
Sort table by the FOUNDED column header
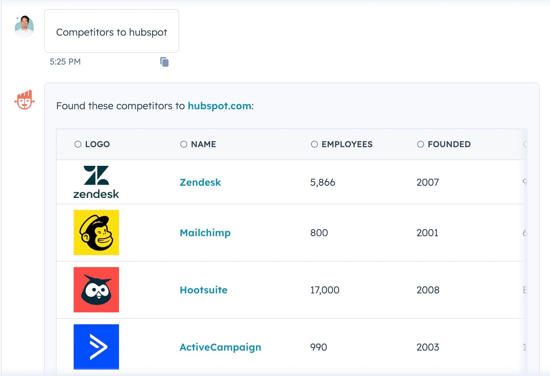click(x=449, y=144)
